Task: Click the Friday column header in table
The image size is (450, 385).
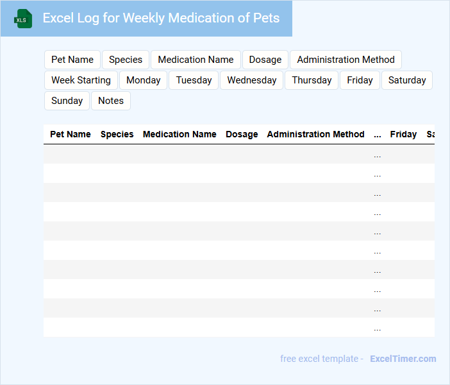Action: coord(403,134)
